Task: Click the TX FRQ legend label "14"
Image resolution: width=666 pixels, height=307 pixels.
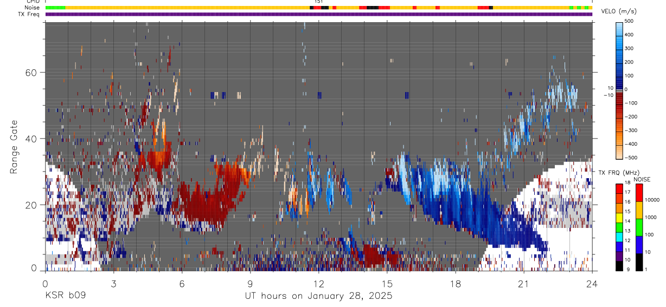Action: 627,221
